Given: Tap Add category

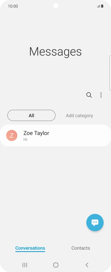Looking at the screenshot, I should [79, 116].
